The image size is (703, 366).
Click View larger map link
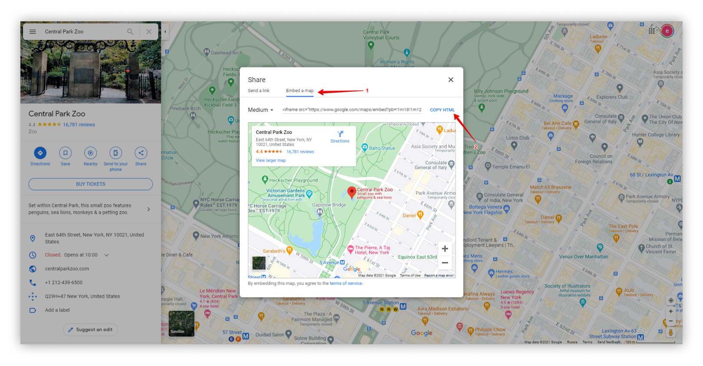click(271, 160)
